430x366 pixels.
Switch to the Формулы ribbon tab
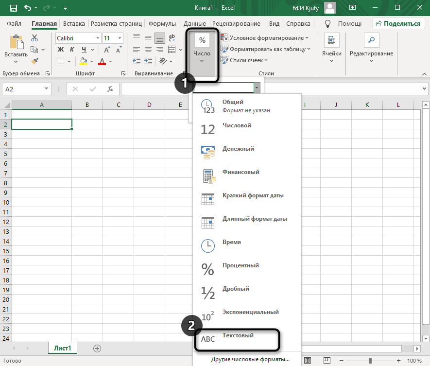coord(162,24)
